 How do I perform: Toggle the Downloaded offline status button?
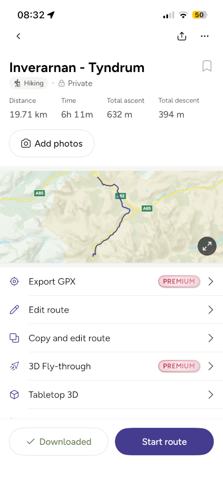pos(58,442)
